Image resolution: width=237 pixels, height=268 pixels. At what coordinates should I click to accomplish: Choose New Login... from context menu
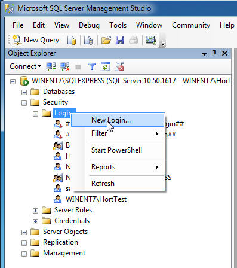point(118,120)
